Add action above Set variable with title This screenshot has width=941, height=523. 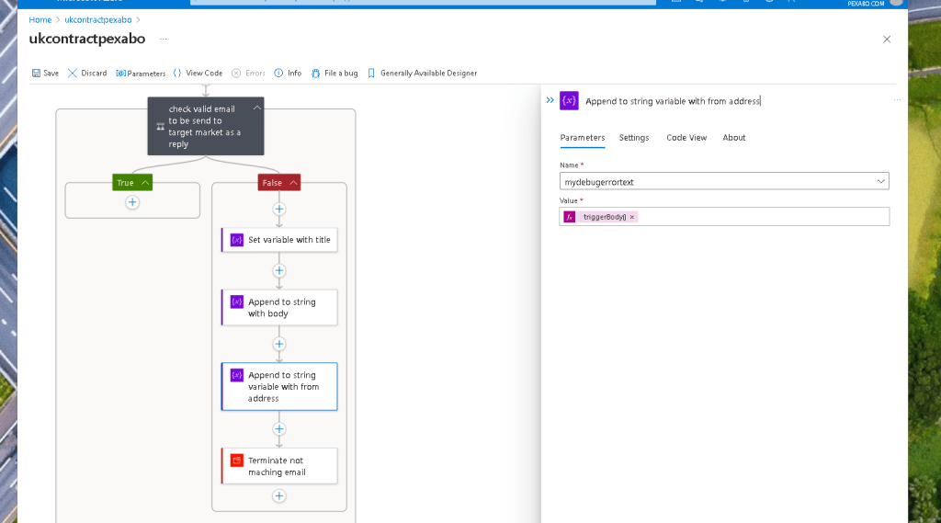[x=279, y=209]
